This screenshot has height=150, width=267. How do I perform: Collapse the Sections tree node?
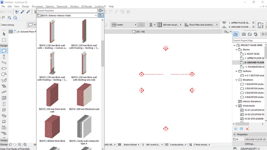(x=236, y=71)
